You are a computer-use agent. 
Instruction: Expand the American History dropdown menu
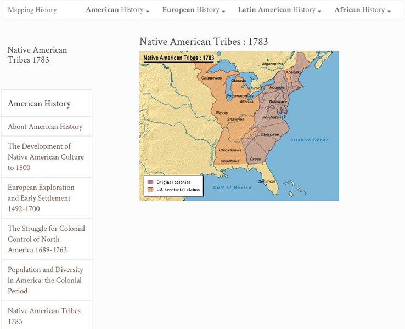coord(117,10)
